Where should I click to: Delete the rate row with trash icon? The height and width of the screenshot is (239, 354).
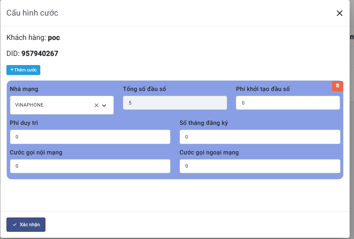click(x=338, y=86)
